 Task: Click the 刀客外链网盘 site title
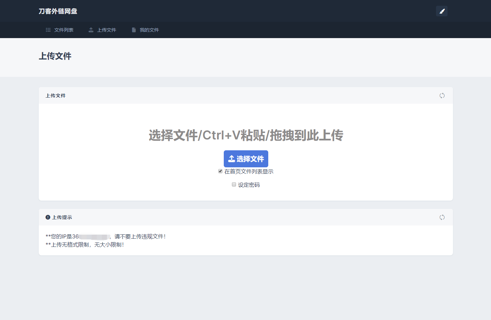click(x=58, y=11)
